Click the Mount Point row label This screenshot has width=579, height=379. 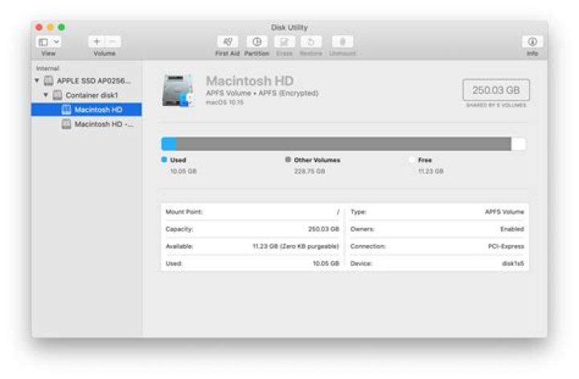tap(184, 212)
